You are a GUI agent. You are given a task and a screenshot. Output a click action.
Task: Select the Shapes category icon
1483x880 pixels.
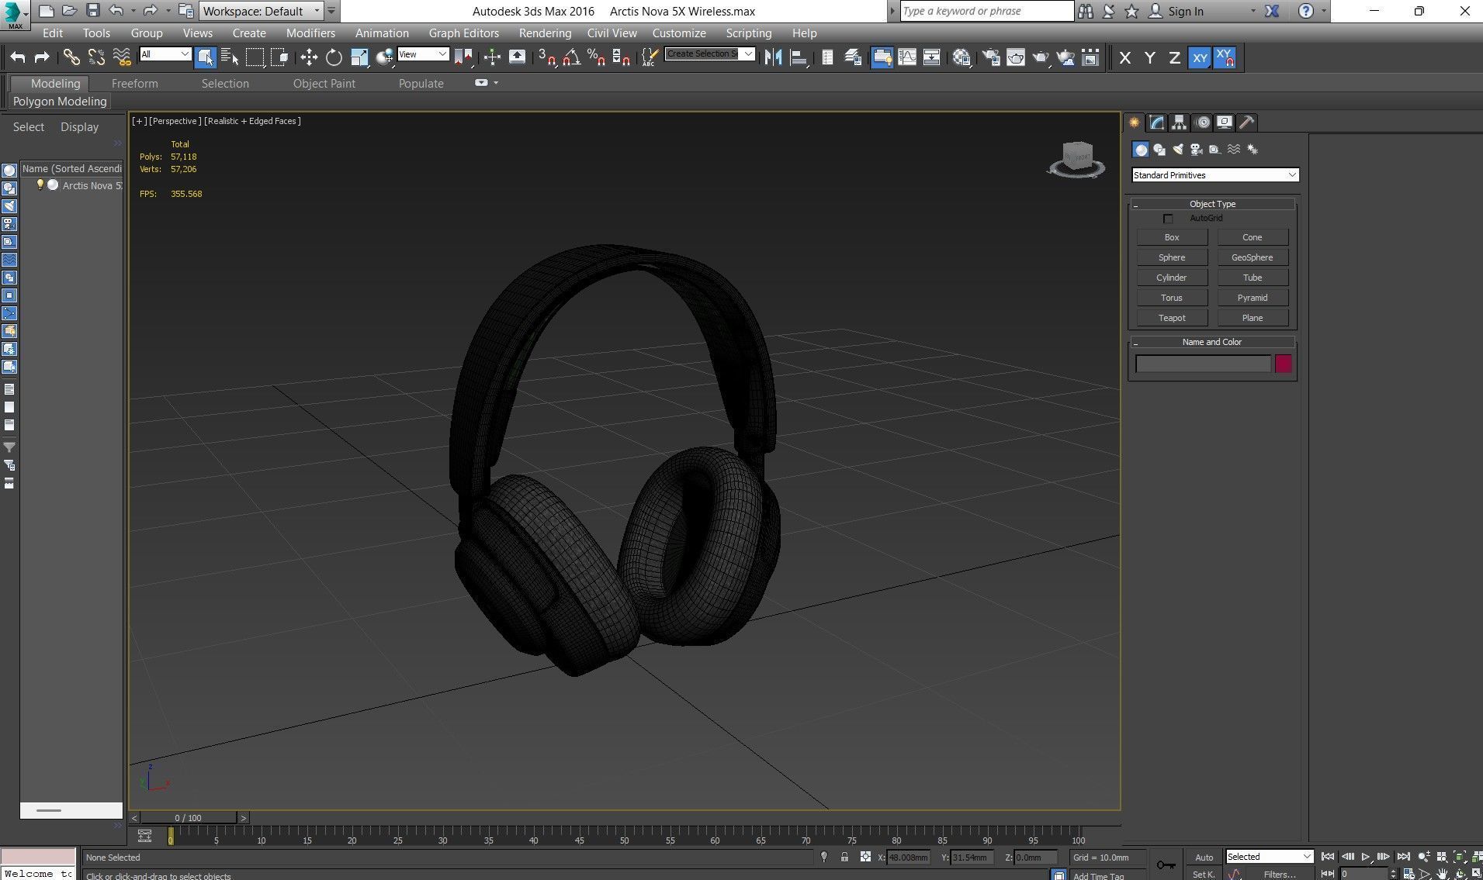point(1159,150)
